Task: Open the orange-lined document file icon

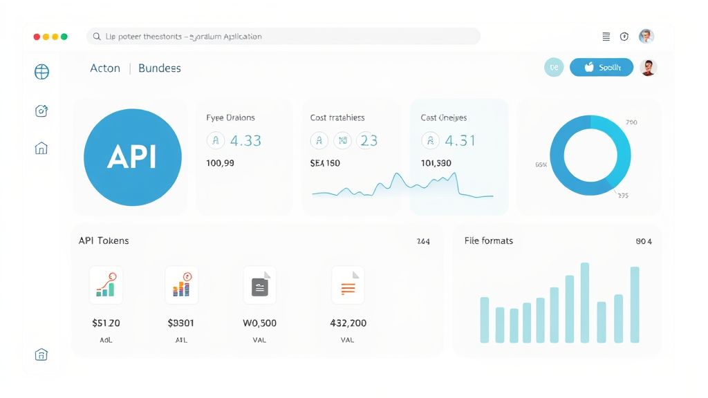Action: click(x=348, y=285)
